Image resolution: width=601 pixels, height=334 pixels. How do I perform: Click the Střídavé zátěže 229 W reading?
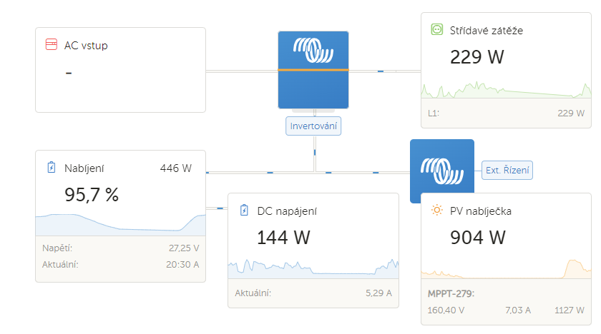477,57
